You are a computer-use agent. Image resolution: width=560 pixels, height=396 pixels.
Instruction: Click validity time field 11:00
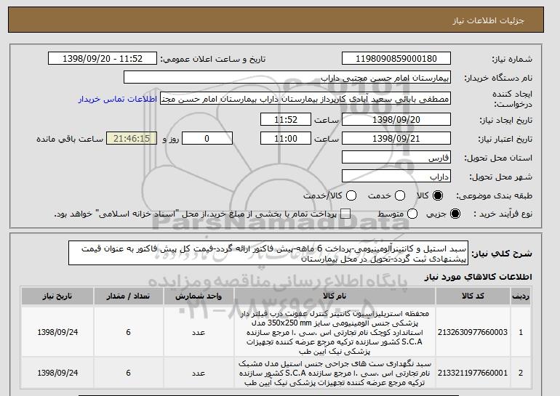point(286,139)
